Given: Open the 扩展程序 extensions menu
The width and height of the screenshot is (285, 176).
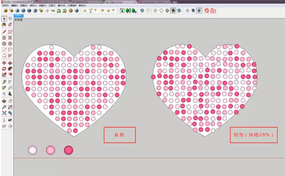Looking at the screenshot, I should point(72,5).
